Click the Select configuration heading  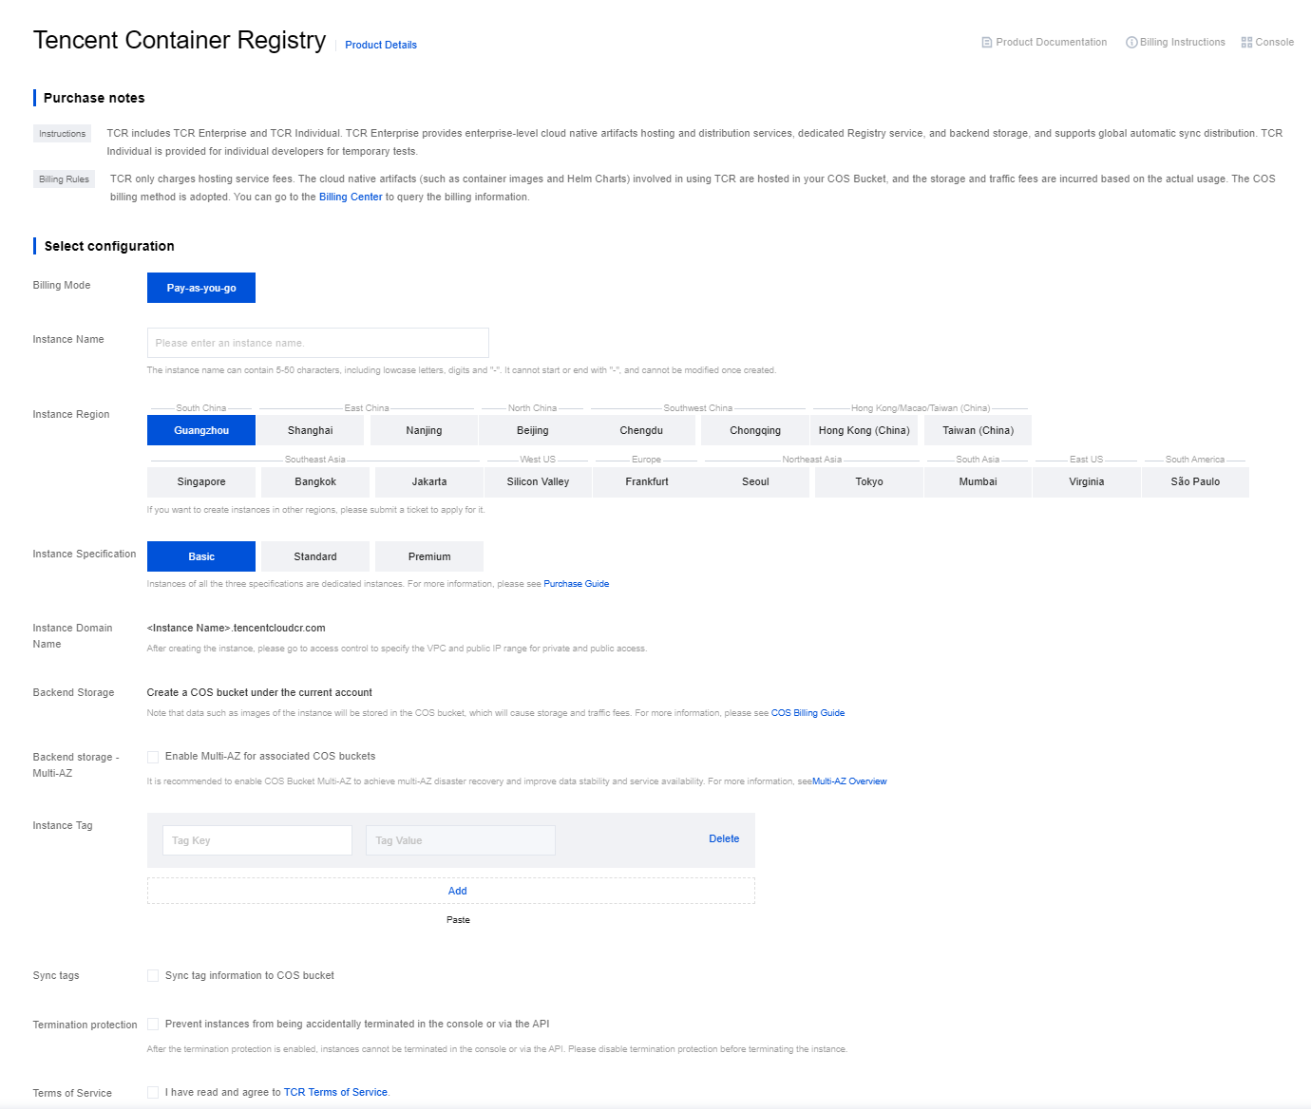109,246
